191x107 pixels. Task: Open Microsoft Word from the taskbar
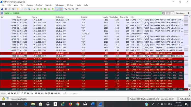[92, 104]
